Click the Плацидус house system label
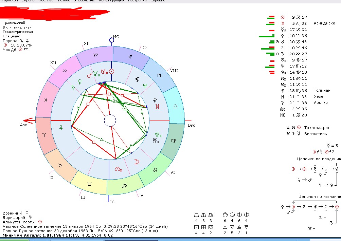The height and width of the screenshot is (241, 341). 12,36
